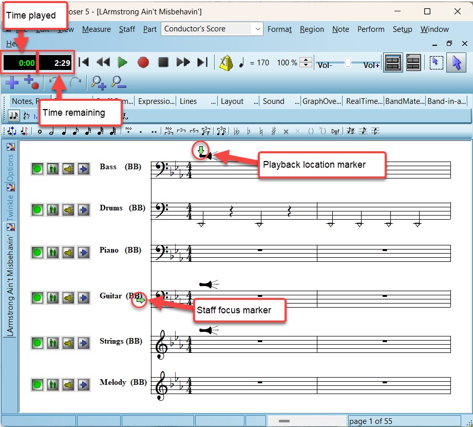The image size is (473, 427).
Task: Open the metronome settings icon
Action: click(x=226, y=63)
